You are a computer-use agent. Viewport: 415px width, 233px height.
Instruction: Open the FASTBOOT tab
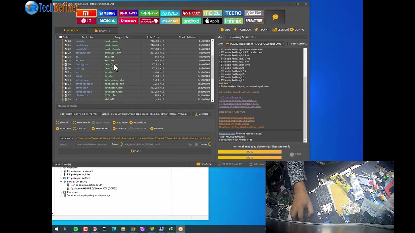tap(243, 30)
